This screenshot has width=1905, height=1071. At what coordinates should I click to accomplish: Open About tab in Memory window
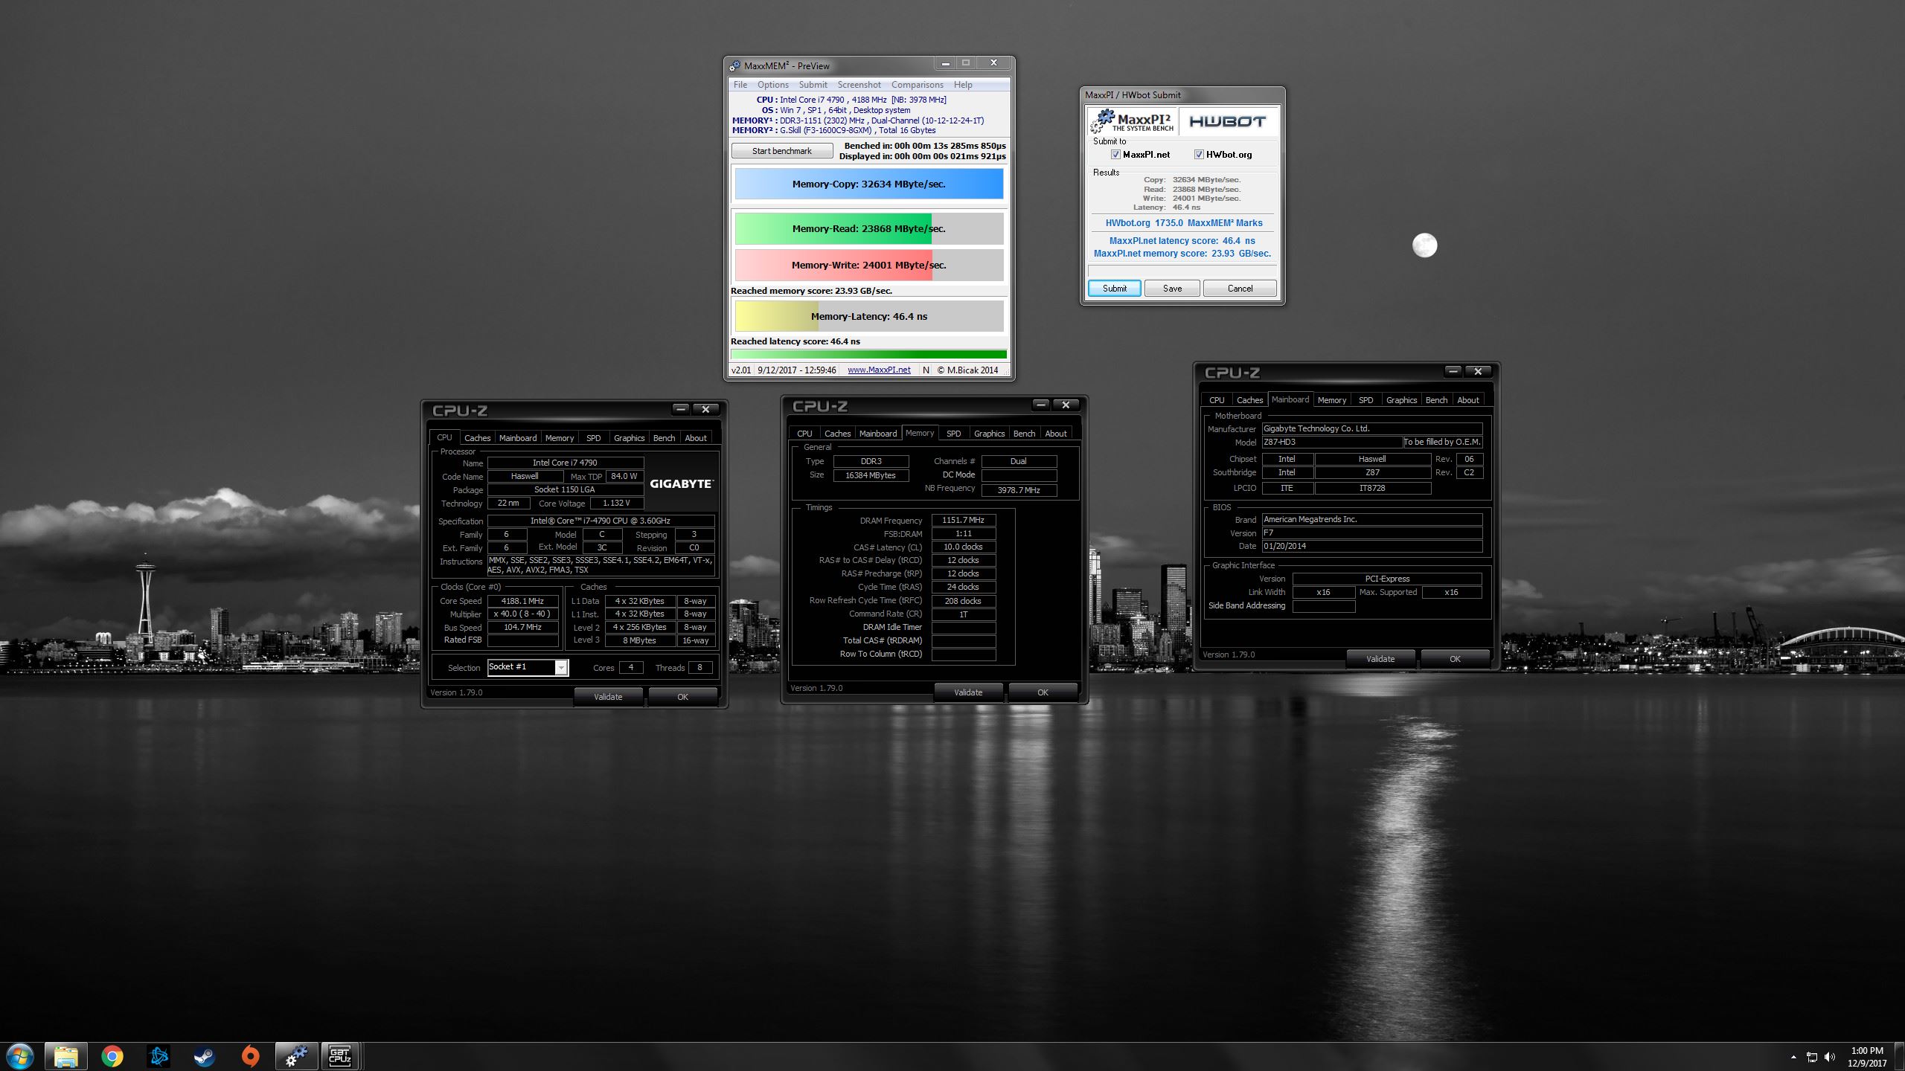1055,434
